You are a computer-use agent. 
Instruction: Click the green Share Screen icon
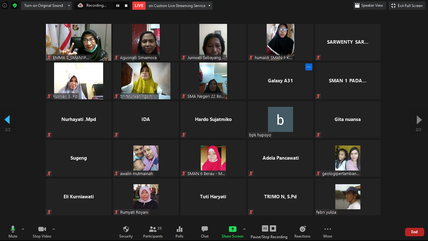click(232, 229)
